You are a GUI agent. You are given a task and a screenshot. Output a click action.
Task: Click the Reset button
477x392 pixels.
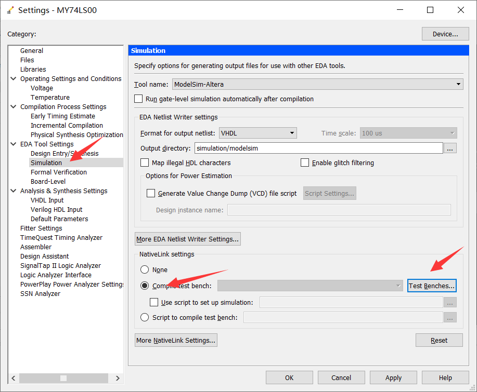[439, 341]
